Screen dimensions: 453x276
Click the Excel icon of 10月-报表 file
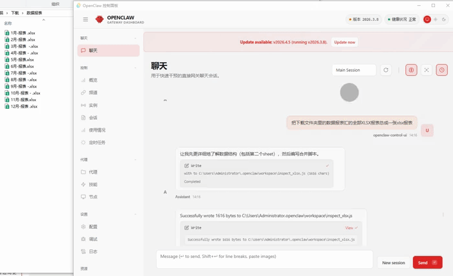click(7, 93)
